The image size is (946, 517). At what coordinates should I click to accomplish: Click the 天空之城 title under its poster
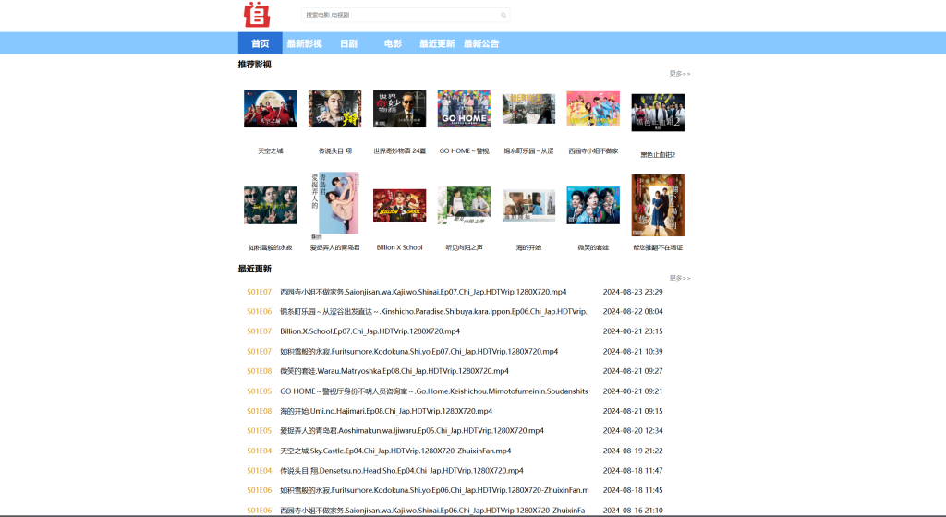271,151
